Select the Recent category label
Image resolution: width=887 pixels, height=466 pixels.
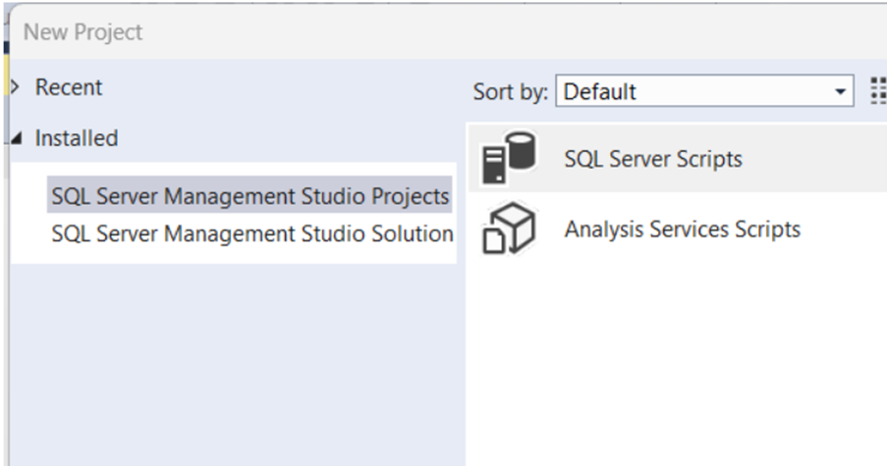tap(69, 87)
